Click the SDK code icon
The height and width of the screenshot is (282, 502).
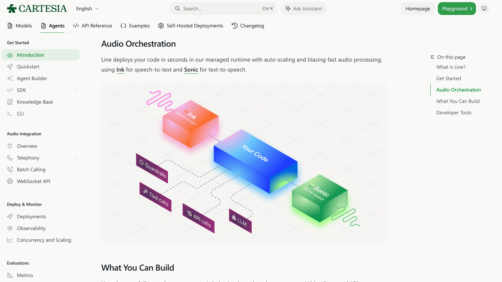click(10, 90)
